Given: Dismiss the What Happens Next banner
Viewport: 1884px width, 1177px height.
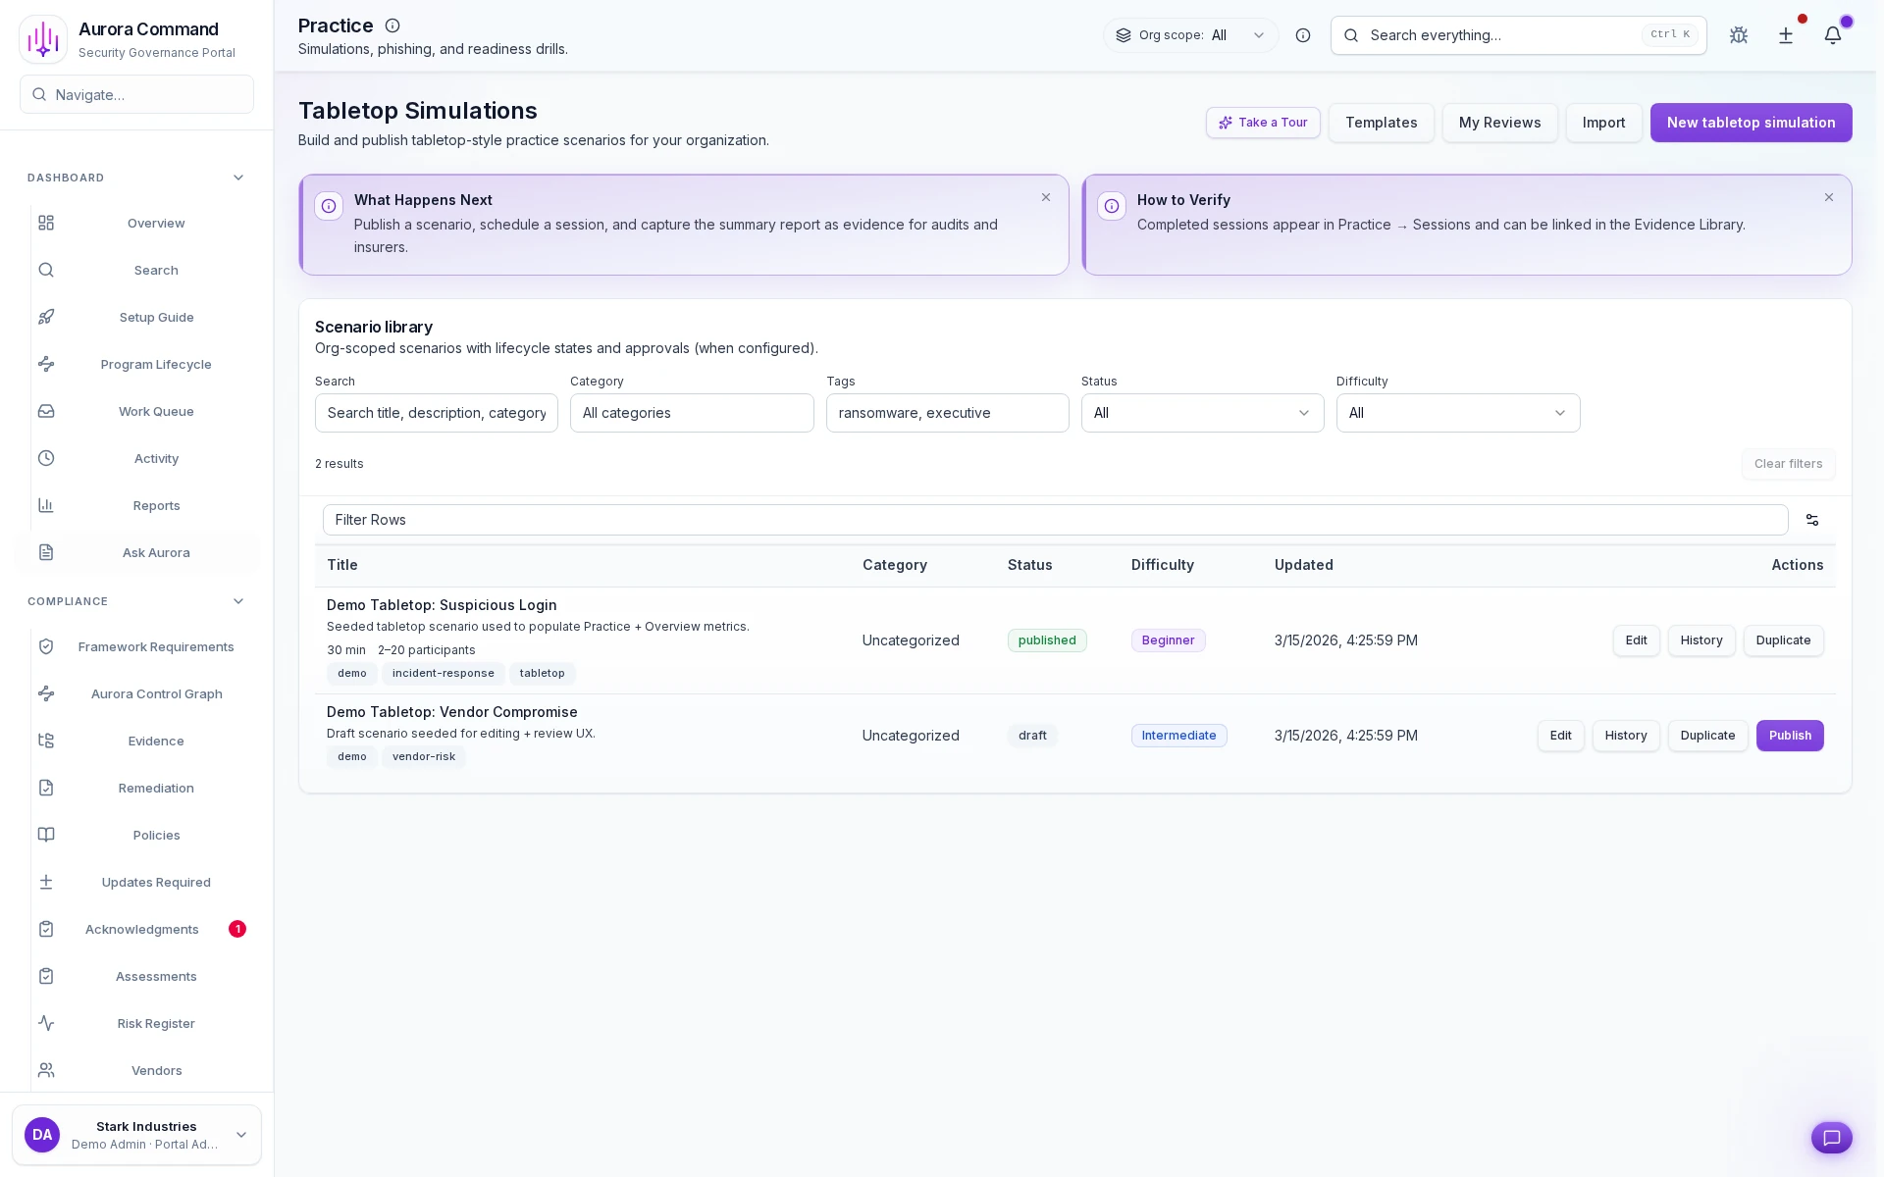Looking at the screenshot, I should coord(1045,197).
